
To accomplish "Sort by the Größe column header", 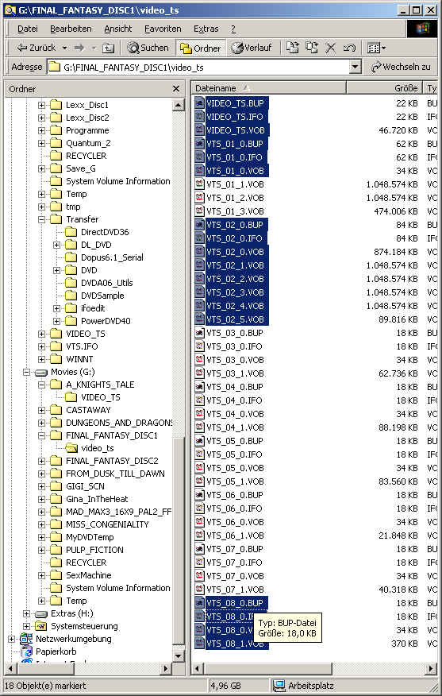I will 385,88.
